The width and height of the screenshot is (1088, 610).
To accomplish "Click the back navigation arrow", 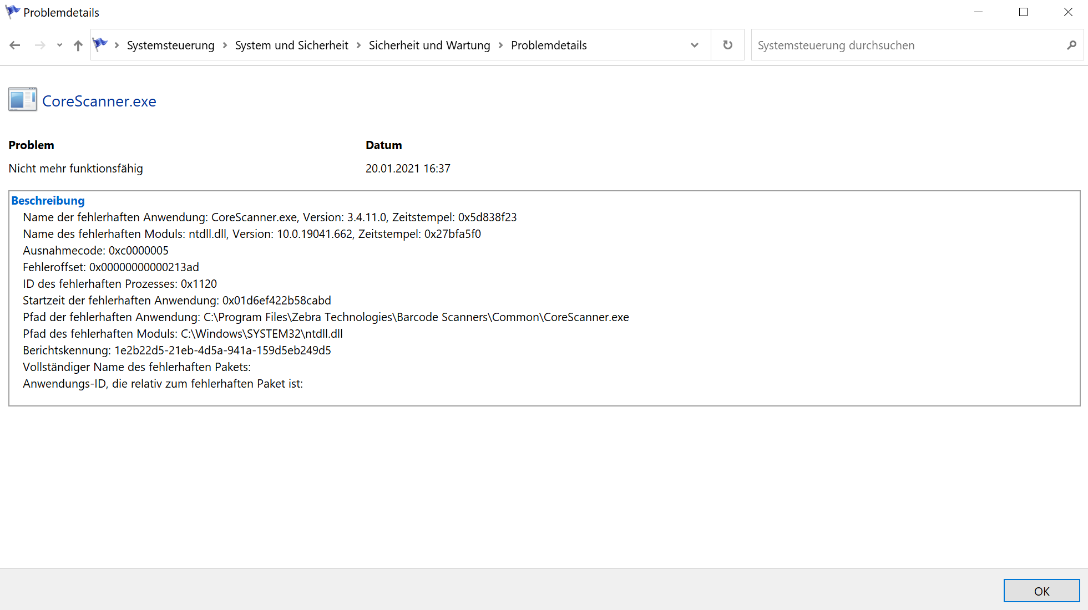I will coord(15,45).
